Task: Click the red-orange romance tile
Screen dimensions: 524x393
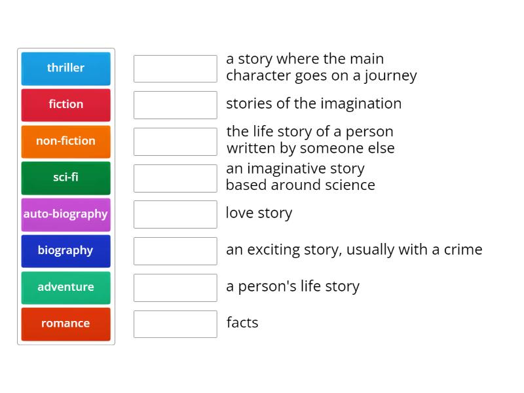Action: [x=65, y=324]
